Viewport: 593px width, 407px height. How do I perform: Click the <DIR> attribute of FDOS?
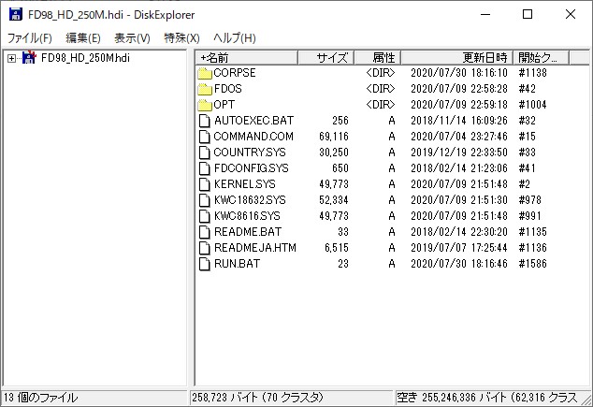click(381, 89)
